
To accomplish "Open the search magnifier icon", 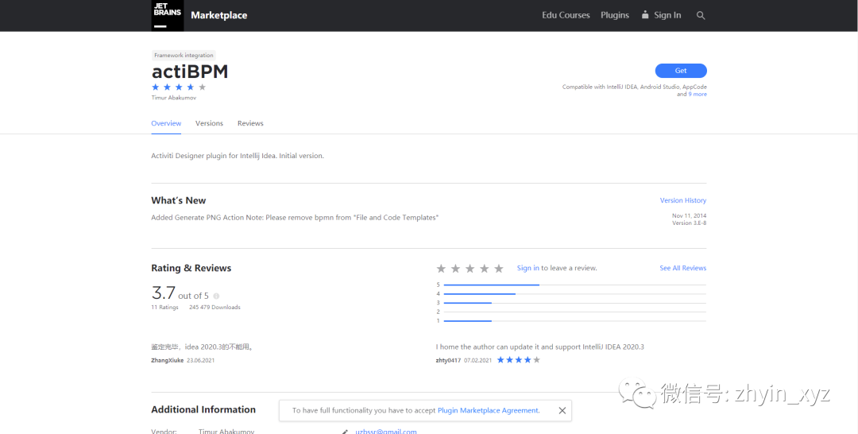I will (x=701, y=15).
